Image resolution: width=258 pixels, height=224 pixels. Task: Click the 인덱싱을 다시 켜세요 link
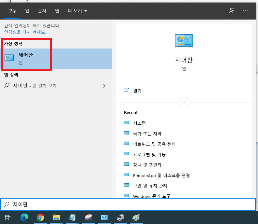click(x=25, y=32)
